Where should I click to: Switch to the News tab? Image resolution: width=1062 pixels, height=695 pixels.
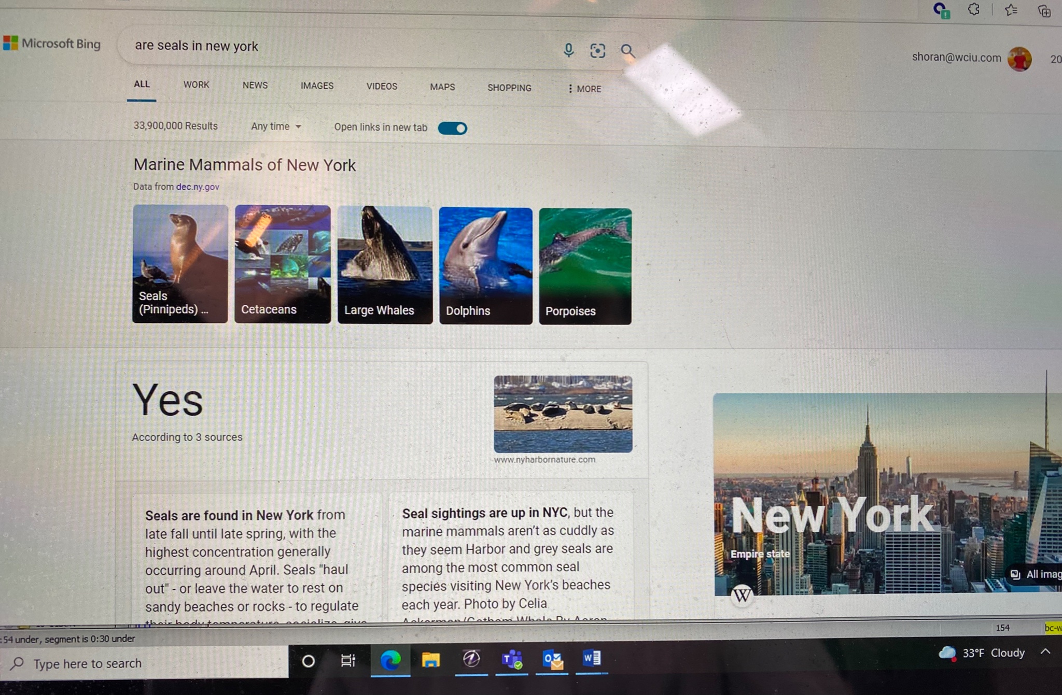tap(255, 85)
